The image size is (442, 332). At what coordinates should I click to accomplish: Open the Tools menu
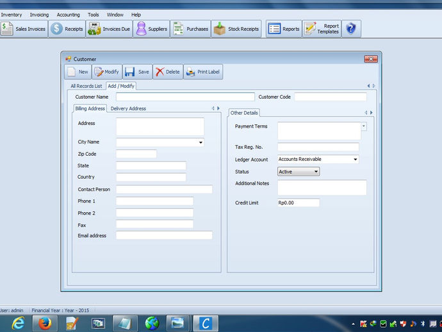93,15
